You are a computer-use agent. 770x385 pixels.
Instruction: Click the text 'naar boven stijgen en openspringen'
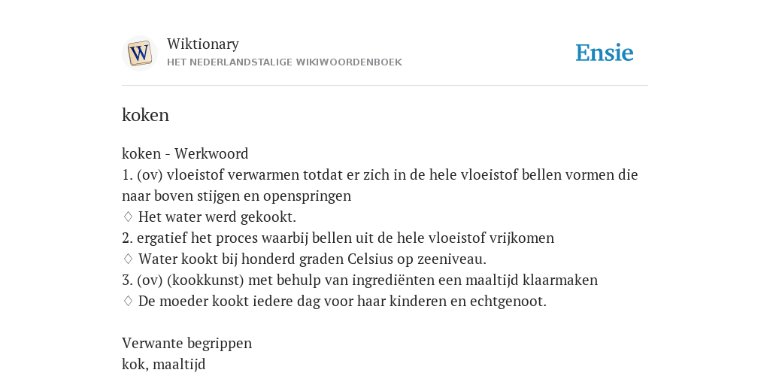tap(236, 196)
